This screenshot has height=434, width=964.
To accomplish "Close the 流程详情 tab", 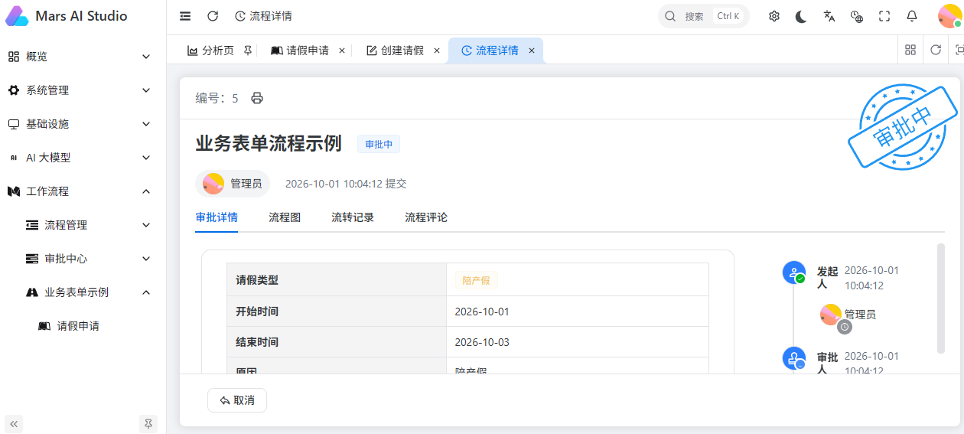I will [532, 51].
